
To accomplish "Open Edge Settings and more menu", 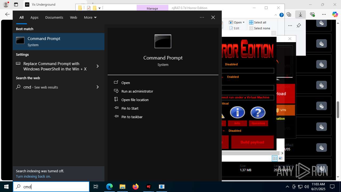I will click(324, 14).
